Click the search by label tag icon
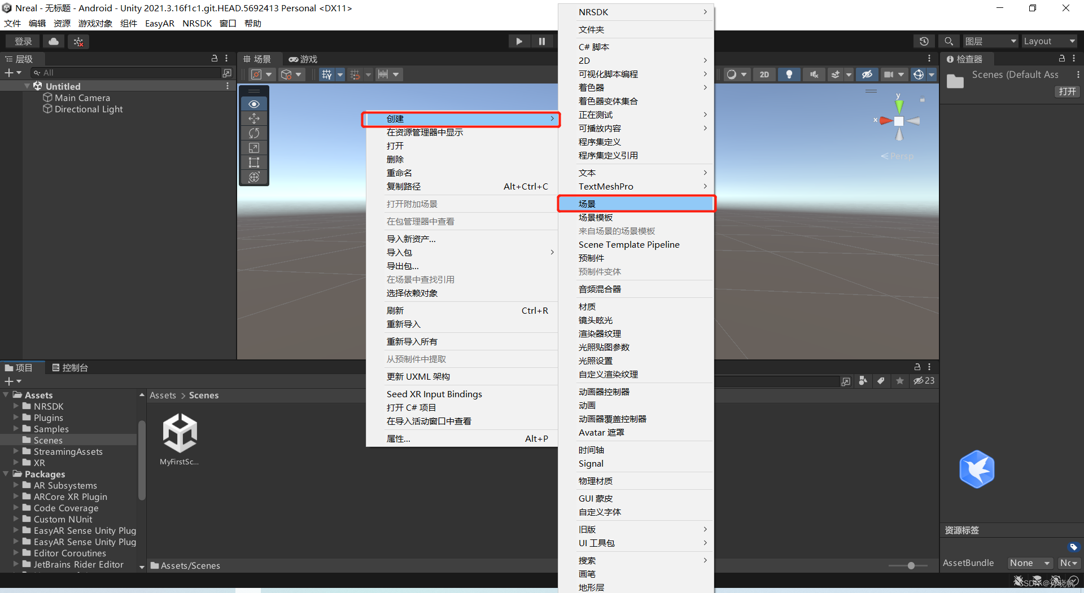 [x=881, y=381]
